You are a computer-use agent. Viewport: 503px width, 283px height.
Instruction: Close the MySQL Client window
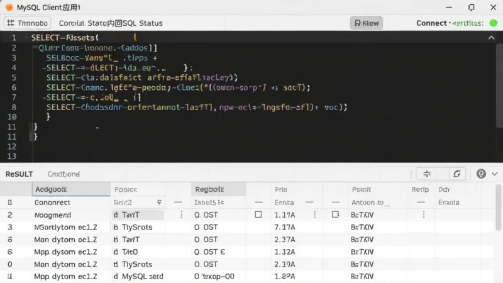click(x=494, y=8)
